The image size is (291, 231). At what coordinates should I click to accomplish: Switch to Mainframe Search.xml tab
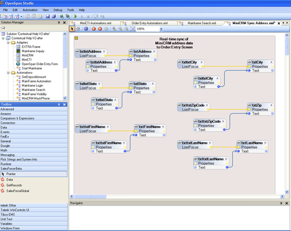coord(202,23)
